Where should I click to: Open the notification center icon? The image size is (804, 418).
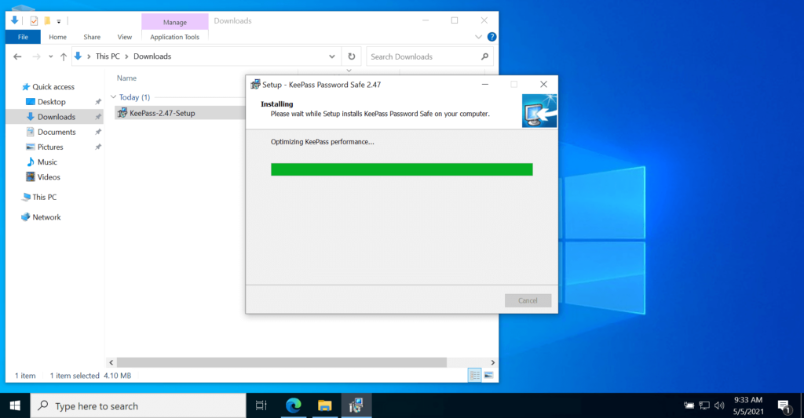pyautogui.click(x=784, y=406)
